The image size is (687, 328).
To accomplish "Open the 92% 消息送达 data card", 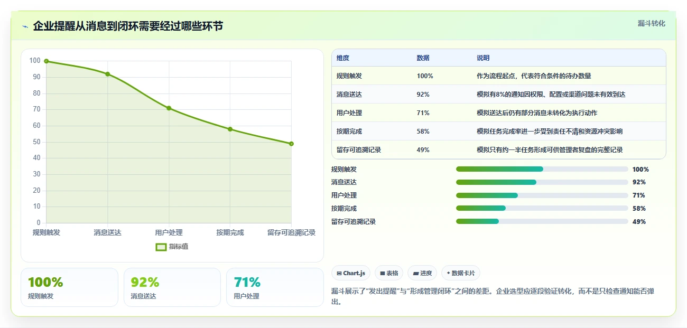I will pyautogui.click(x=172, y=287).
